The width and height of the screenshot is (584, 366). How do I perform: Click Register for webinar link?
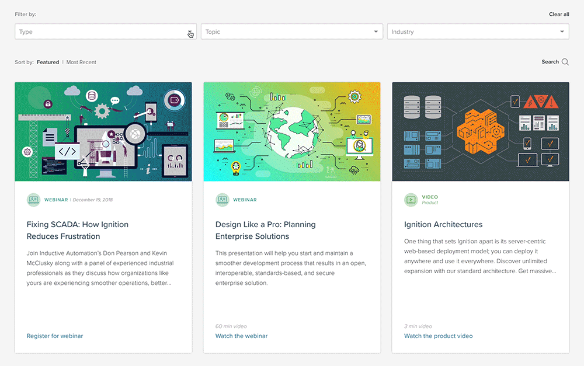coord(55,336)
